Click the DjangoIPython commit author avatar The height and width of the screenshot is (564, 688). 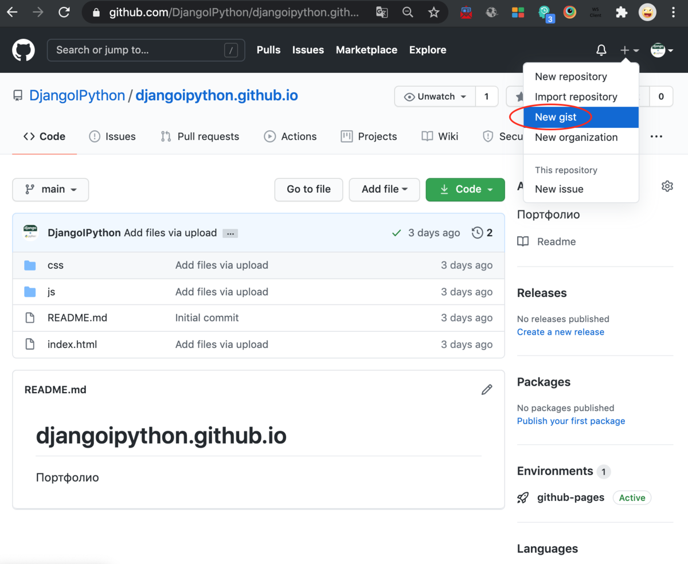coord(30,233)
